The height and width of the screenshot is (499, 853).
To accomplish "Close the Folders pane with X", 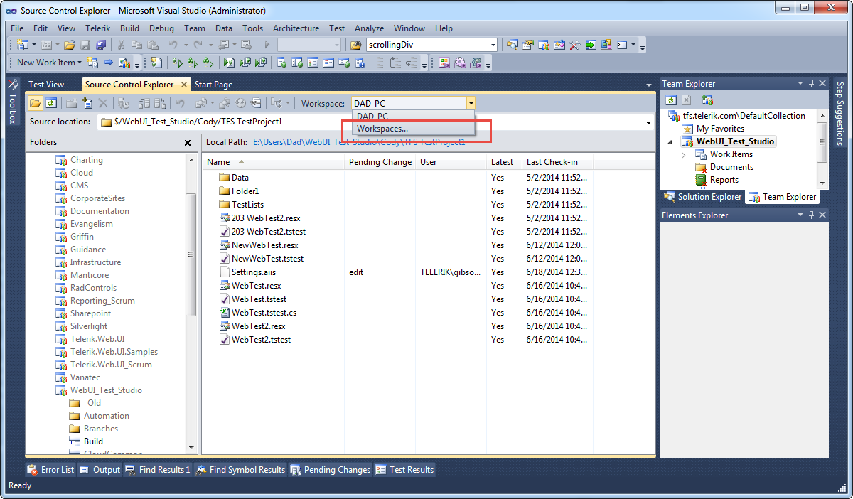I will 188,143.
